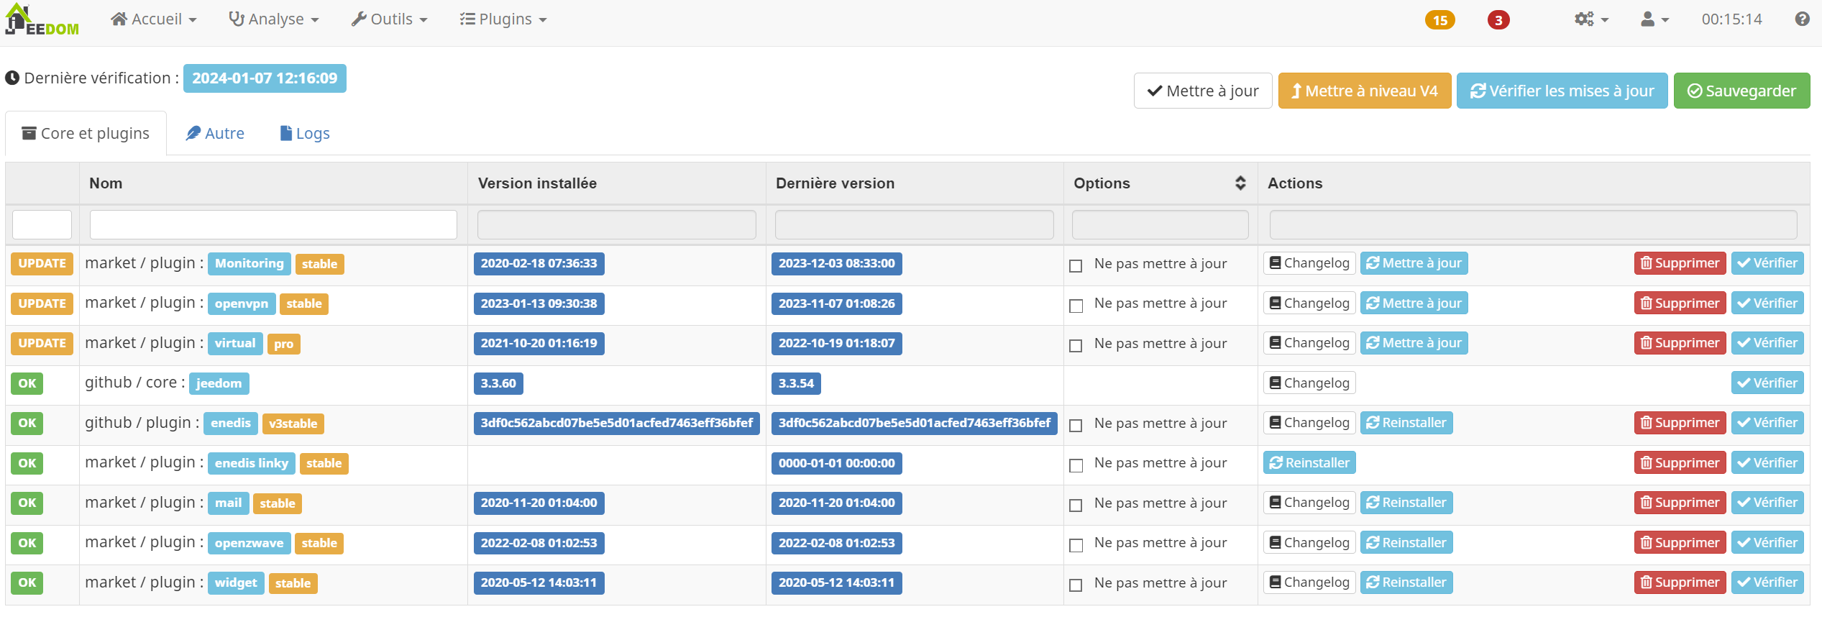Update the openvpn plugin via Mettre à jour
The image size is (1822, 640).
click(1414, 303)
